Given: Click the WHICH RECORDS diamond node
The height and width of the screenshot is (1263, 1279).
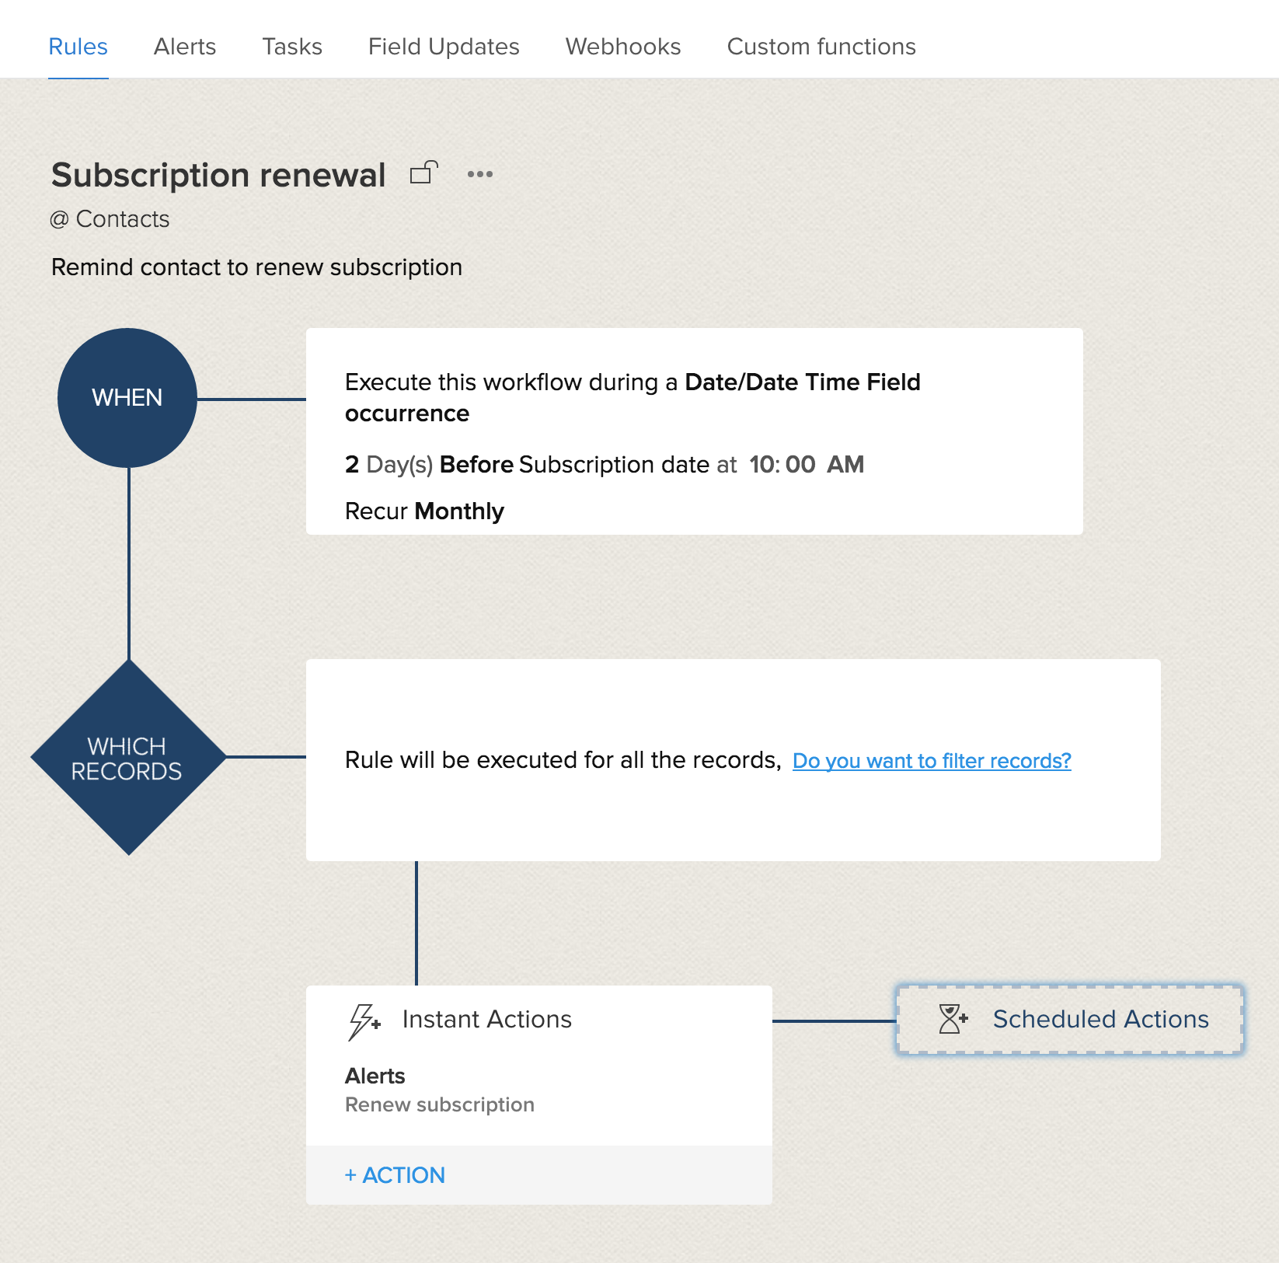Looking at the screenshot, I should (127, 758).
